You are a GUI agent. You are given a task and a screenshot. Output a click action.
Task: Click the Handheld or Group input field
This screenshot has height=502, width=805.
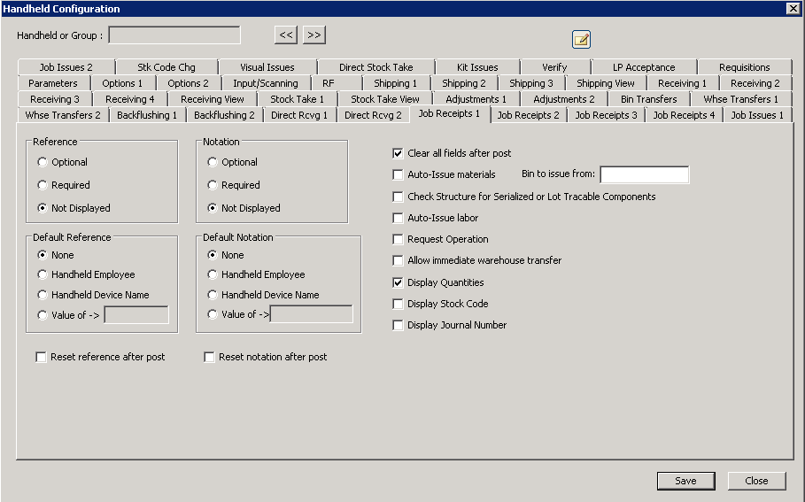[174, 35]
